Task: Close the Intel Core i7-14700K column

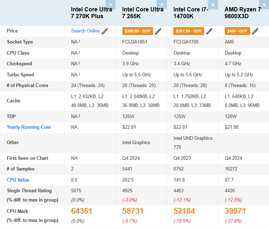Action: click(213, 5)
